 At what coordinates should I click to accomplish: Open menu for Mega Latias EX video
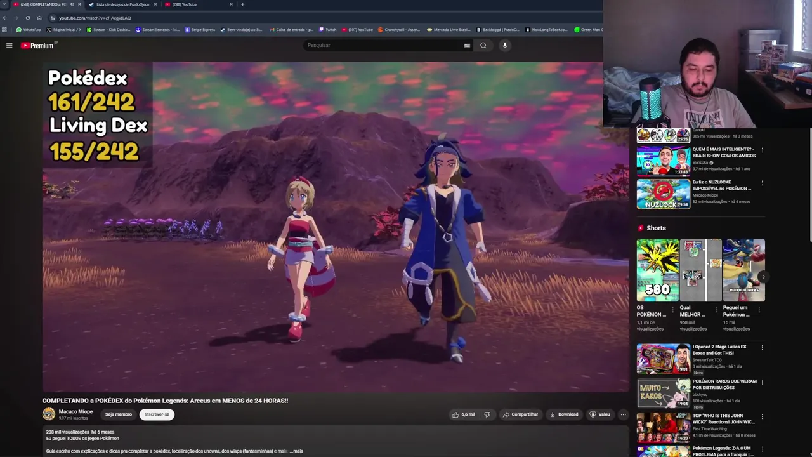pos(762,348)
